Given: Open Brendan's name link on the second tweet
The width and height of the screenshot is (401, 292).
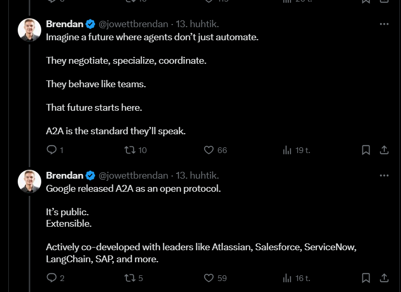Looking at the screenshot, I should [65, 176].
